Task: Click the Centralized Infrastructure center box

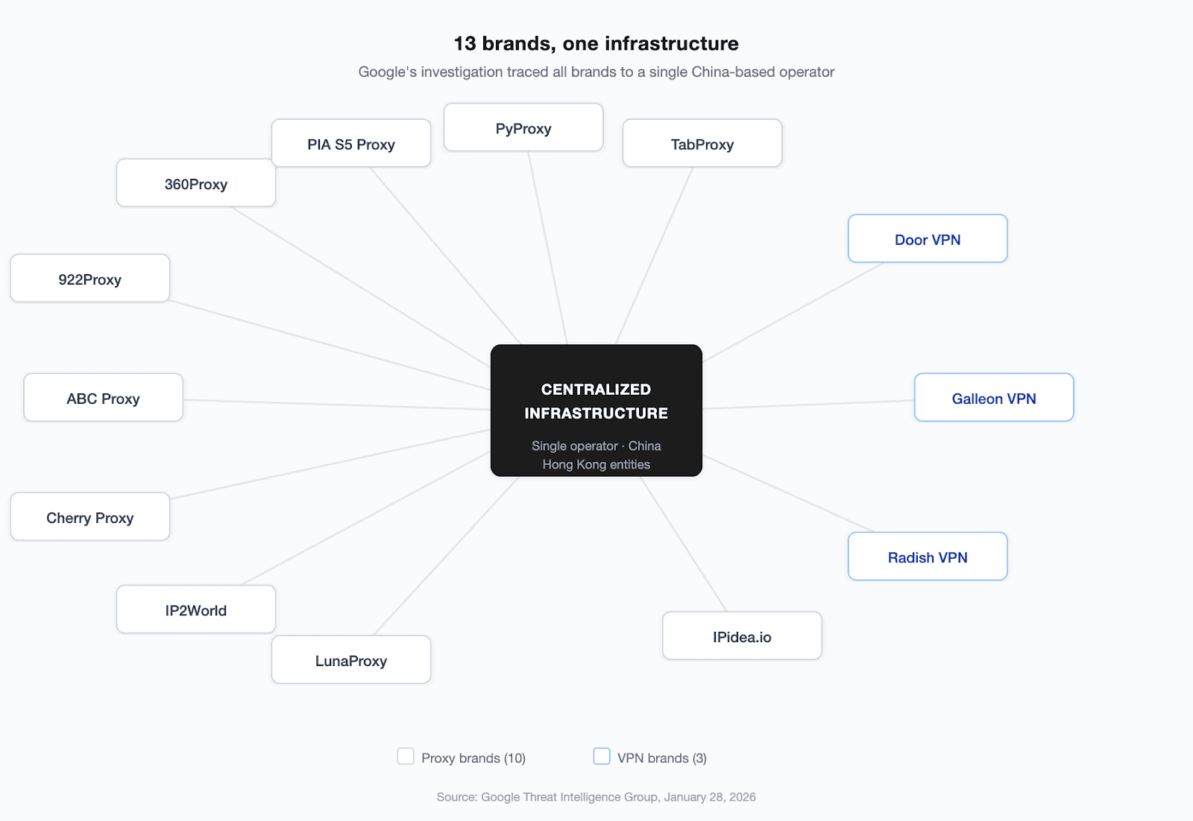Action: click(x=596, y=410)
